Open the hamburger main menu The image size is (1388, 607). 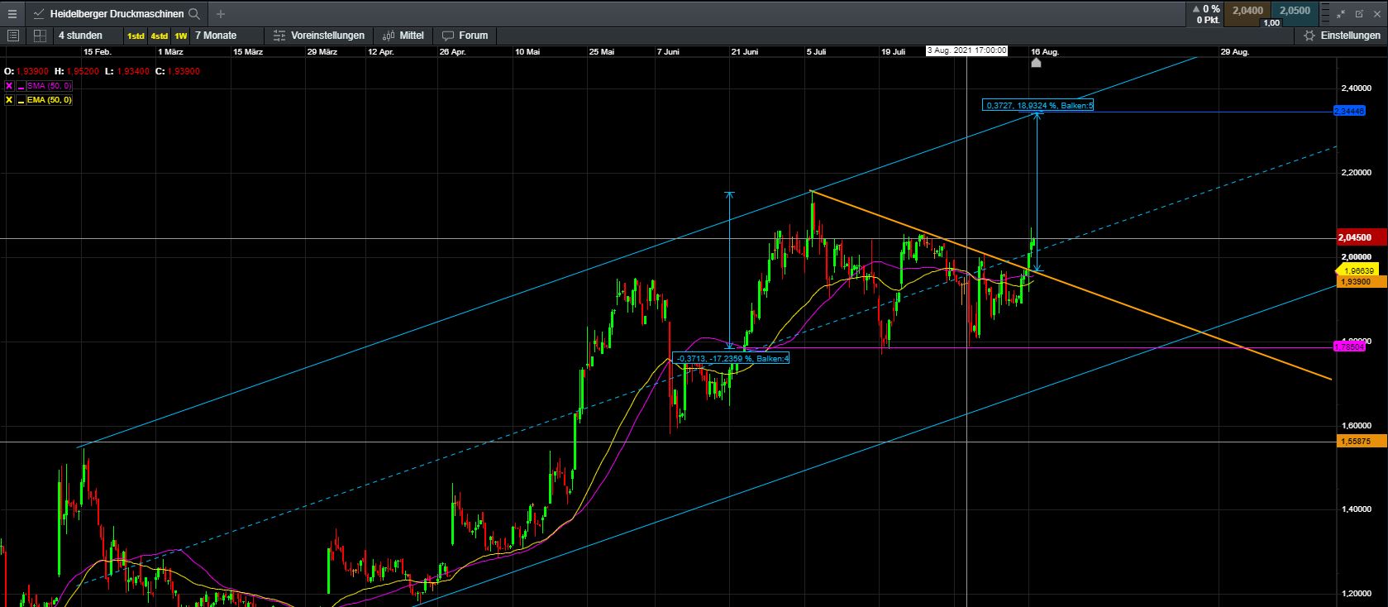12,13
